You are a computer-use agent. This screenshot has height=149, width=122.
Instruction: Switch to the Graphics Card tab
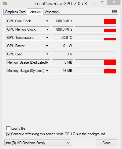15,12
